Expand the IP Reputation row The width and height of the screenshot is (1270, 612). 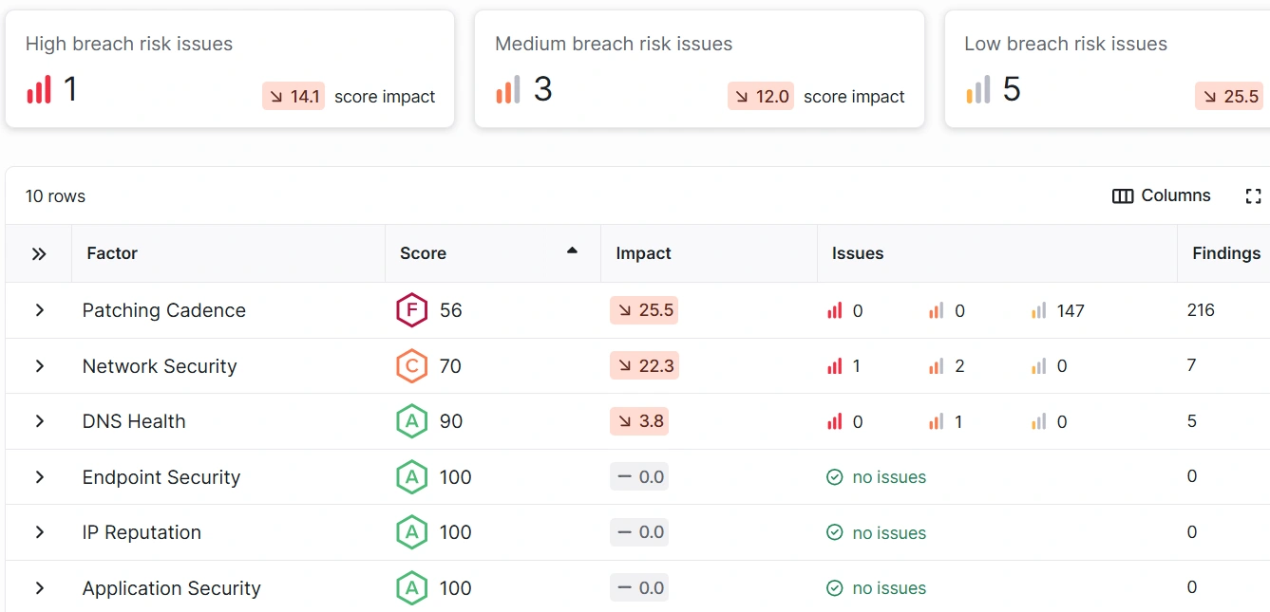coord(40,532)
